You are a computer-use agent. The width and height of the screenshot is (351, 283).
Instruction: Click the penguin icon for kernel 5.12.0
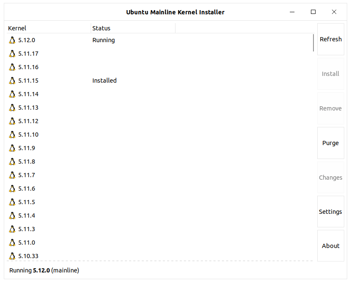12,40
